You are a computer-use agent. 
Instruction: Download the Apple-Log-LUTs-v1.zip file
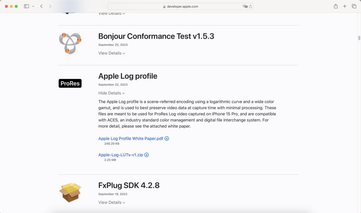coord(121,155)
